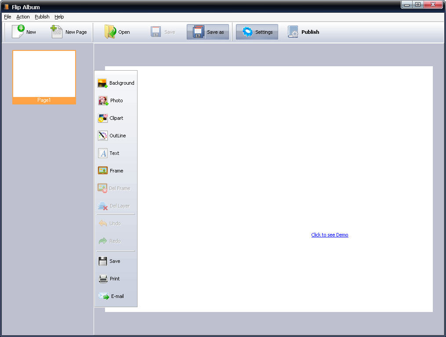Open the Action menu
Image resolution: width=446 pixels, height=337 pixels.
(x=23, y=17)
